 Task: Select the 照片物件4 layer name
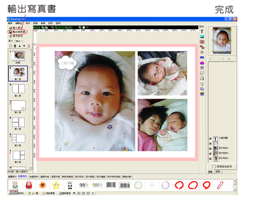coord(224,148)
